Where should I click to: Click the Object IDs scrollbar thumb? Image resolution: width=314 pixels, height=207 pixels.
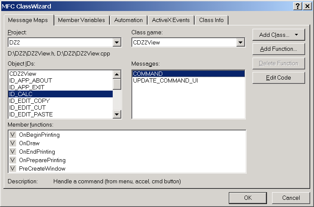click(x=117, y=84)
